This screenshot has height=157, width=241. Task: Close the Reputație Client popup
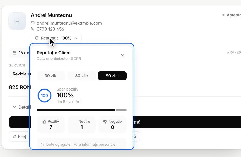click(x=122, y=56)
